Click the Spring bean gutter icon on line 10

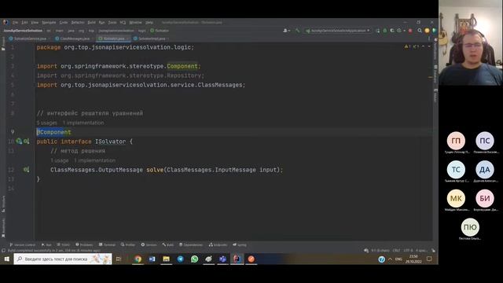19,141
